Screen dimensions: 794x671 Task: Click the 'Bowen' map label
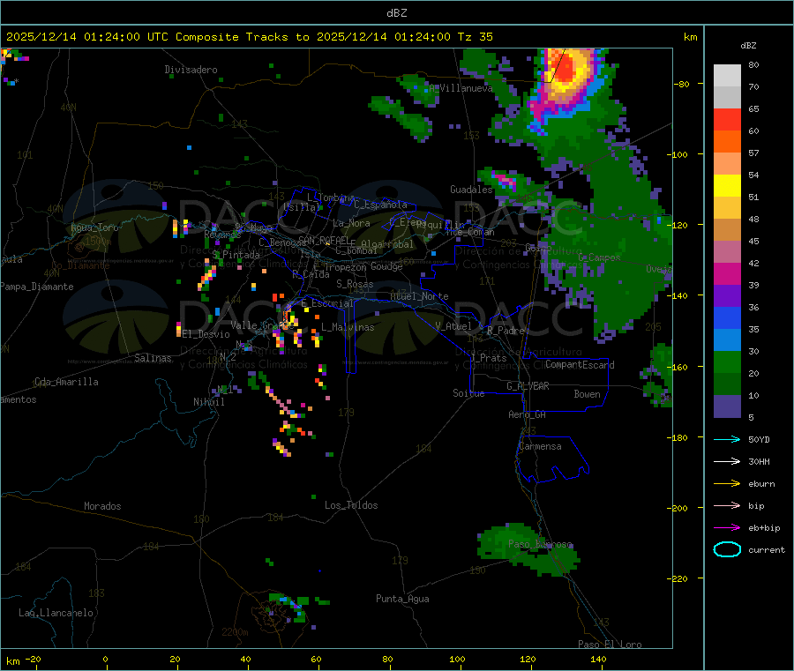pos(587,394)
